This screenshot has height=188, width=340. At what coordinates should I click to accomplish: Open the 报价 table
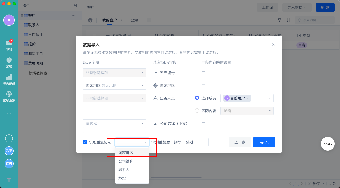[50, 44]
